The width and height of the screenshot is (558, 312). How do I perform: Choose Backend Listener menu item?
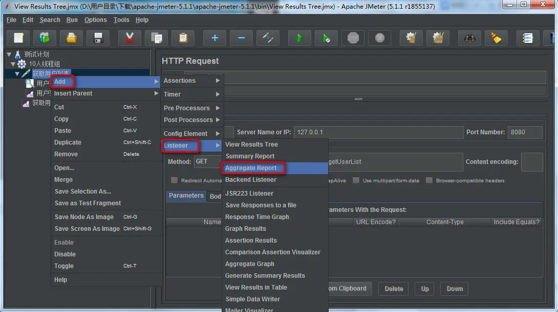coord(275,180)
